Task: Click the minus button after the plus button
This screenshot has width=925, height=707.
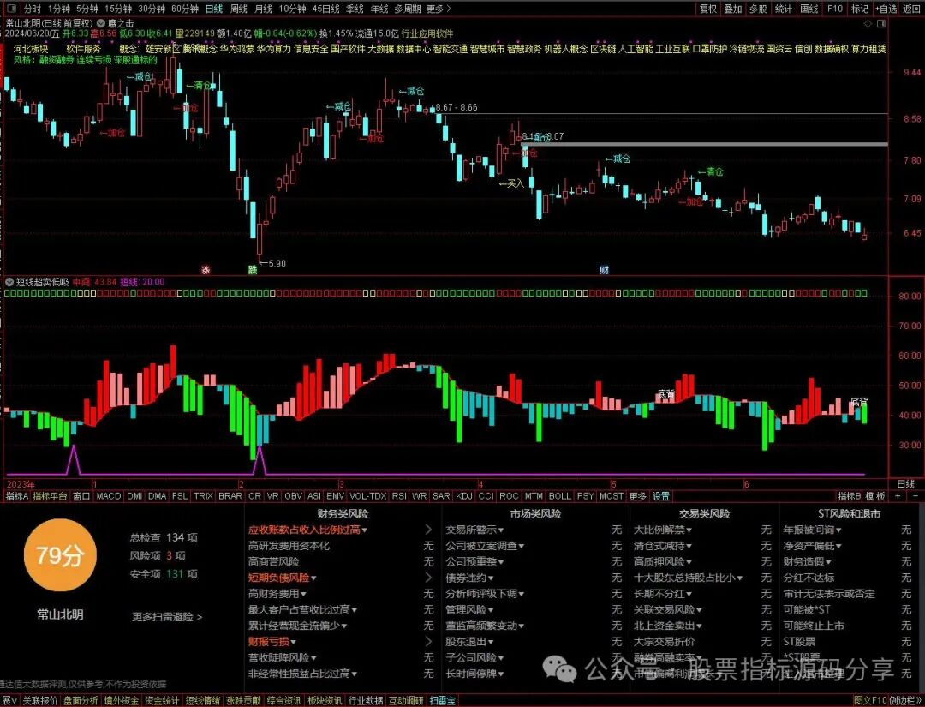Action: (916, 496)
